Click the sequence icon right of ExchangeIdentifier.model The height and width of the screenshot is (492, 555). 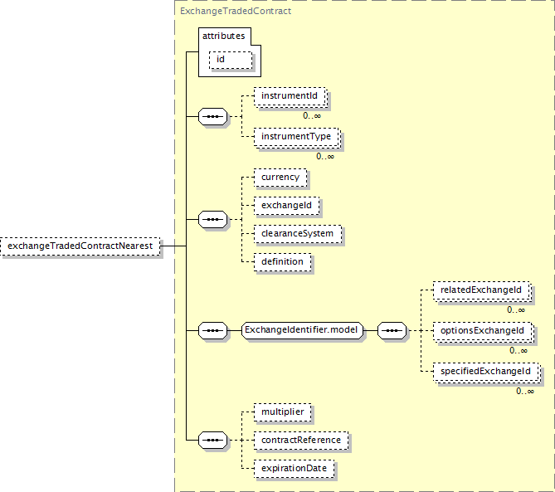pos(392,330)
